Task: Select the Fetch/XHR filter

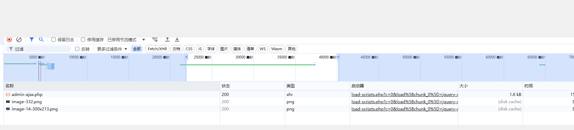Action: click(x=157, y=49)
